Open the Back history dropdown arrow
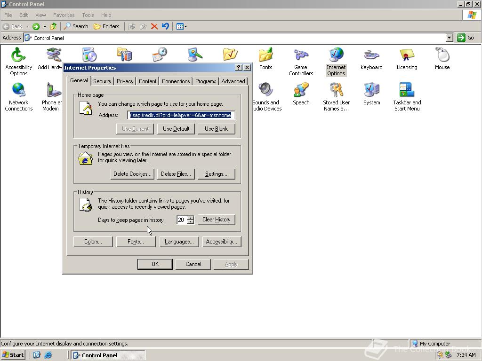482x361 pixels. pos(27,26)
